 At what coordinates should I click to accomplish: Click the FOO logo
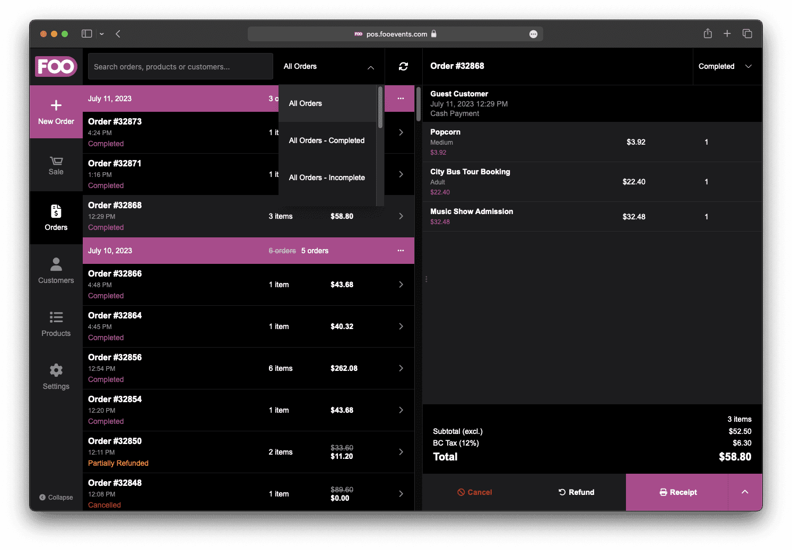(x=56, y=66)
